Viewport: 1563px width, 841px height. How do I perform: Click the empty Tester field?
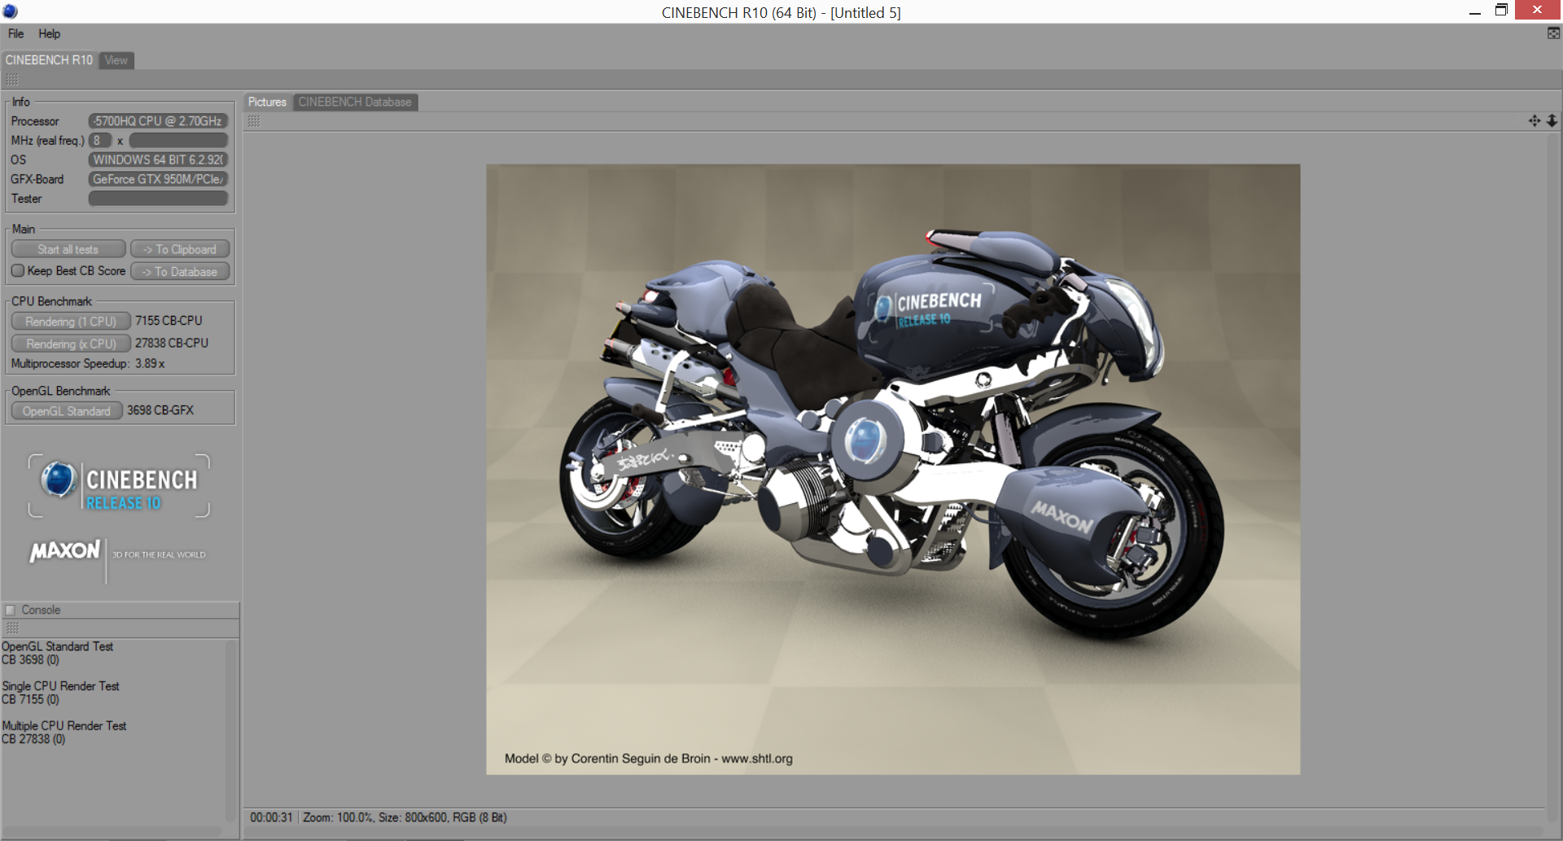[x=158, y=199]
